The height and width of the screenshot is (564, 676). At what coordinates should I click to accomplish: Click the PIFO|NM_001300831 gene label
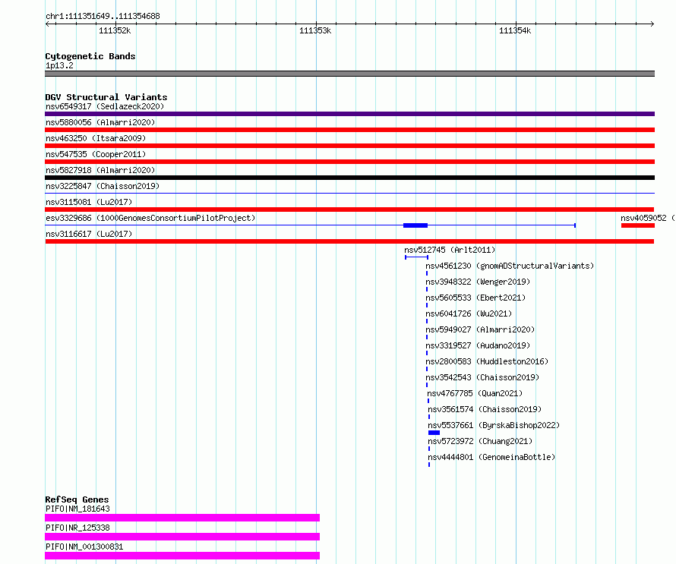click(x=84, y=547)
